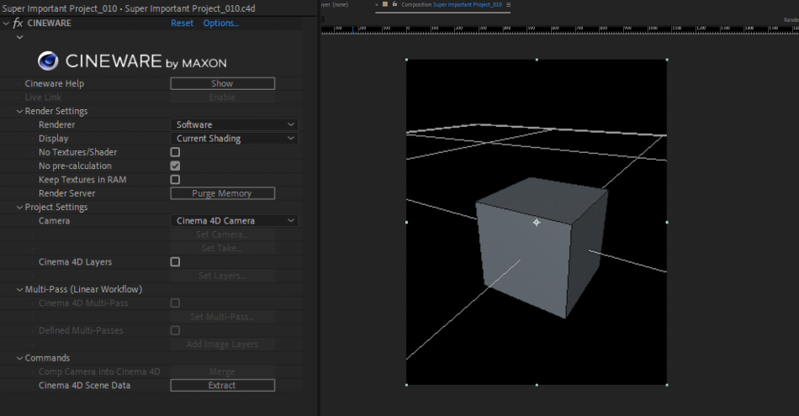The height and width of the screenshot is (416, 799).
Task: Click the Cinema 4D Scene Data label
Action: point(85,386)
